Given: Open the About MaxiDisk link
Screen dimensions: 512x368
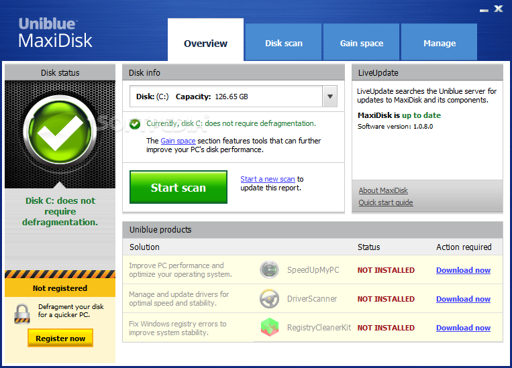Looking at the screenshot, I should tap(383, 190).
